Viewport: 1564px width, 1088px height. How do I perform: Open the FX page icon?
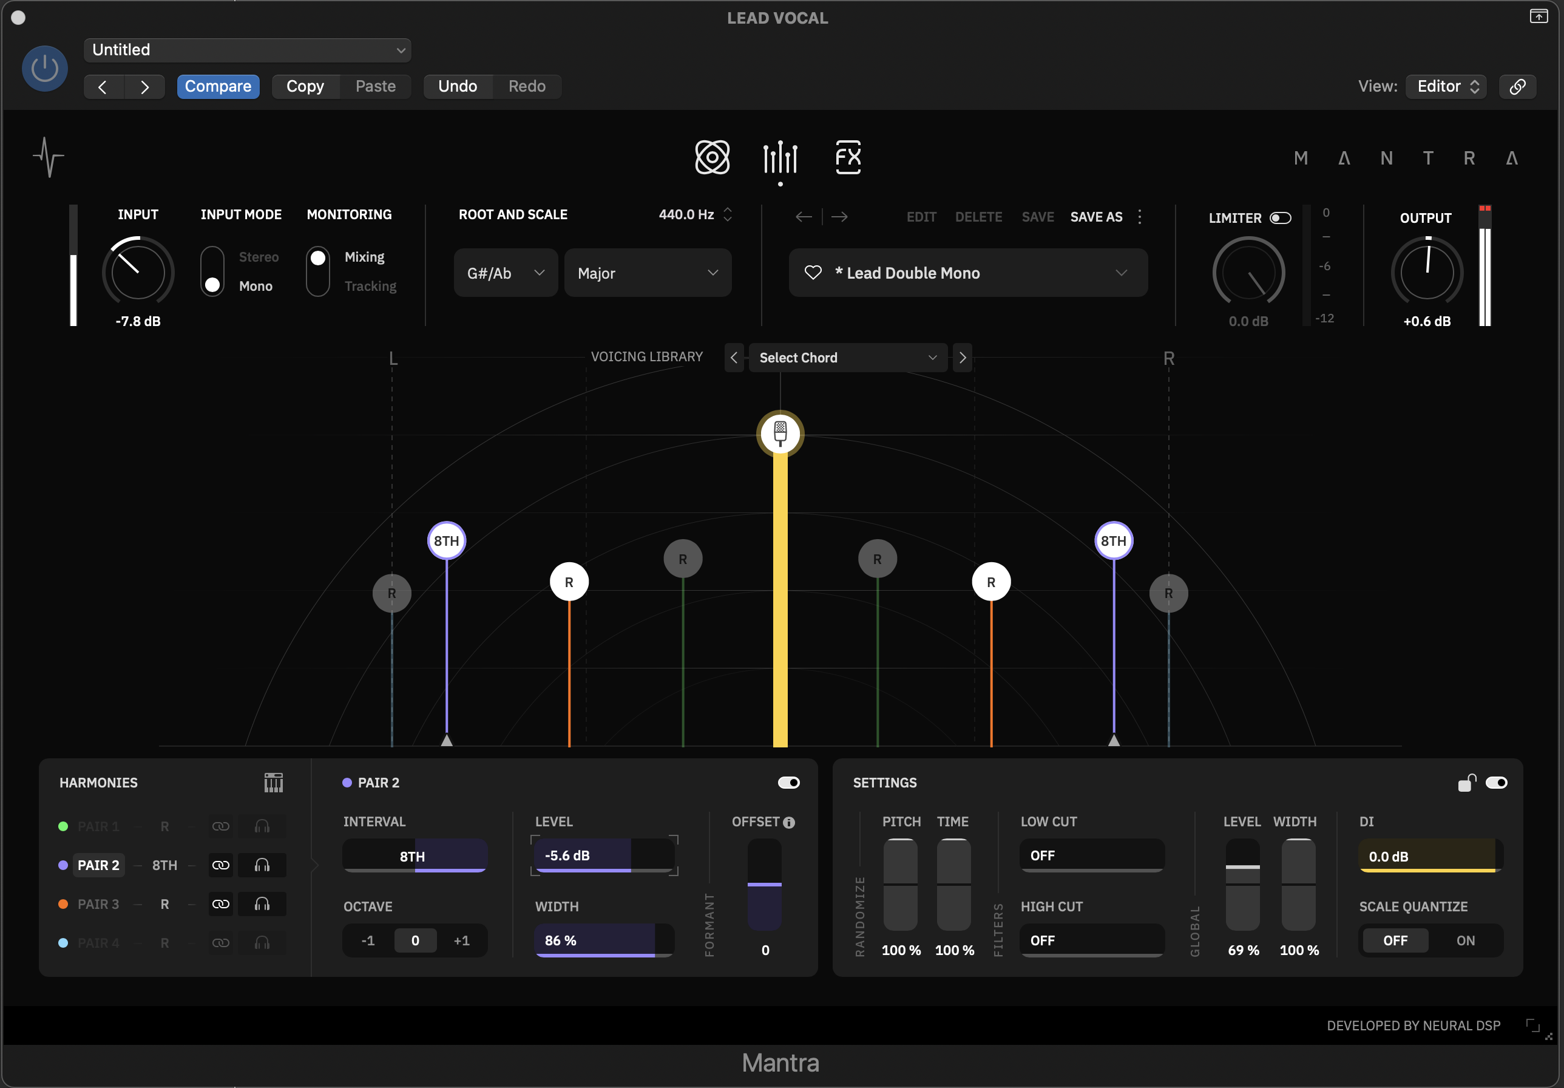pos(848,157)
